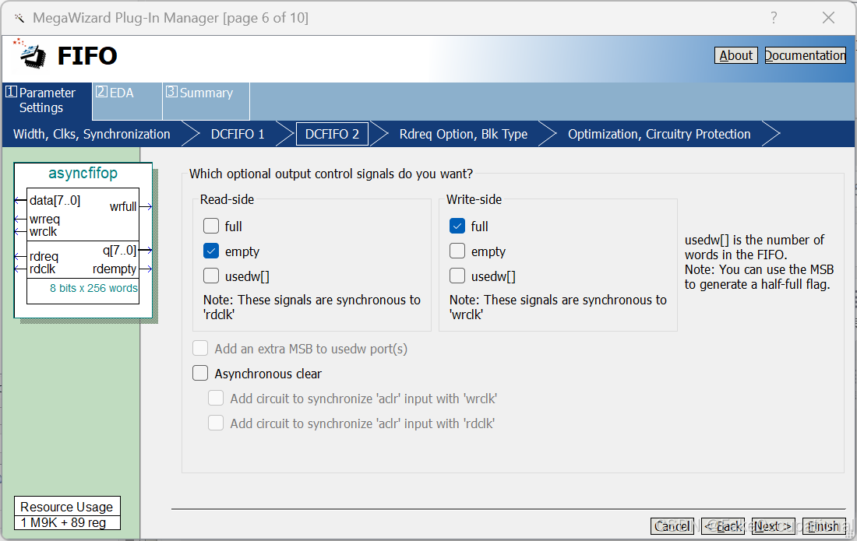Click the data[7..0] input port label

[x=55, y=200]
